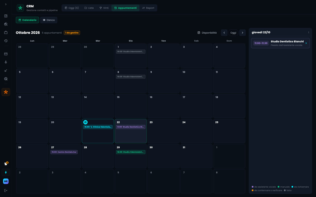Open 15:00 Centro Dentale Eur appointment
Image resolution: width=316 pixels, height=197 pixels.
pos(64,152)
